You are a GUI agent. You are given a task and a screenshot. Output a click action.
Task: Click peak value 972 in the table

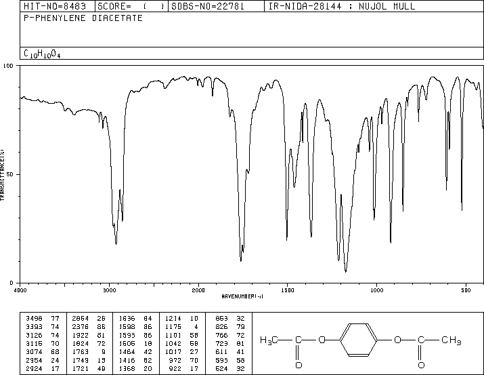point(175,360)
